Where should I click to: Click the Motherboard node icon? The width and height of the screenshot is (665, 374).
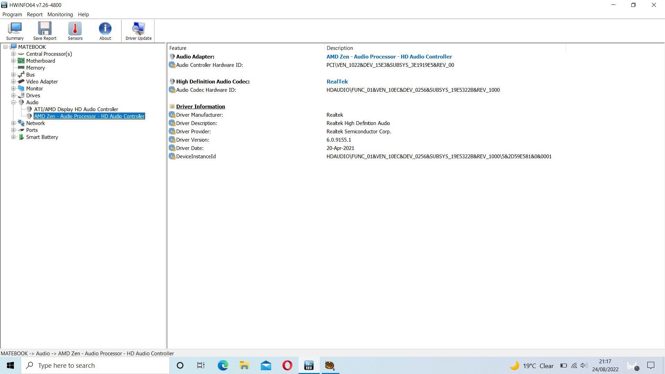[21, 61]
